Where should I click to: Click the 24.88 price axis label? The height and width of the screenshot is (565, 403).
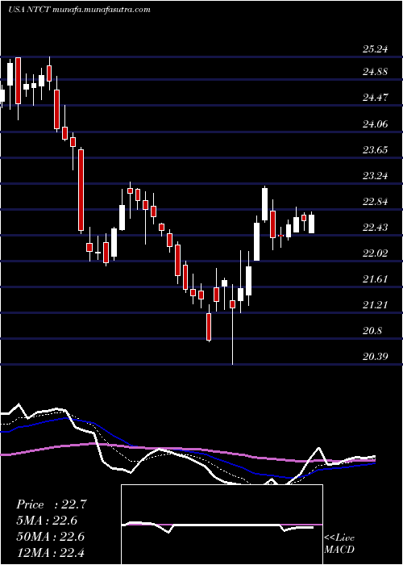[x=375, y=72]
